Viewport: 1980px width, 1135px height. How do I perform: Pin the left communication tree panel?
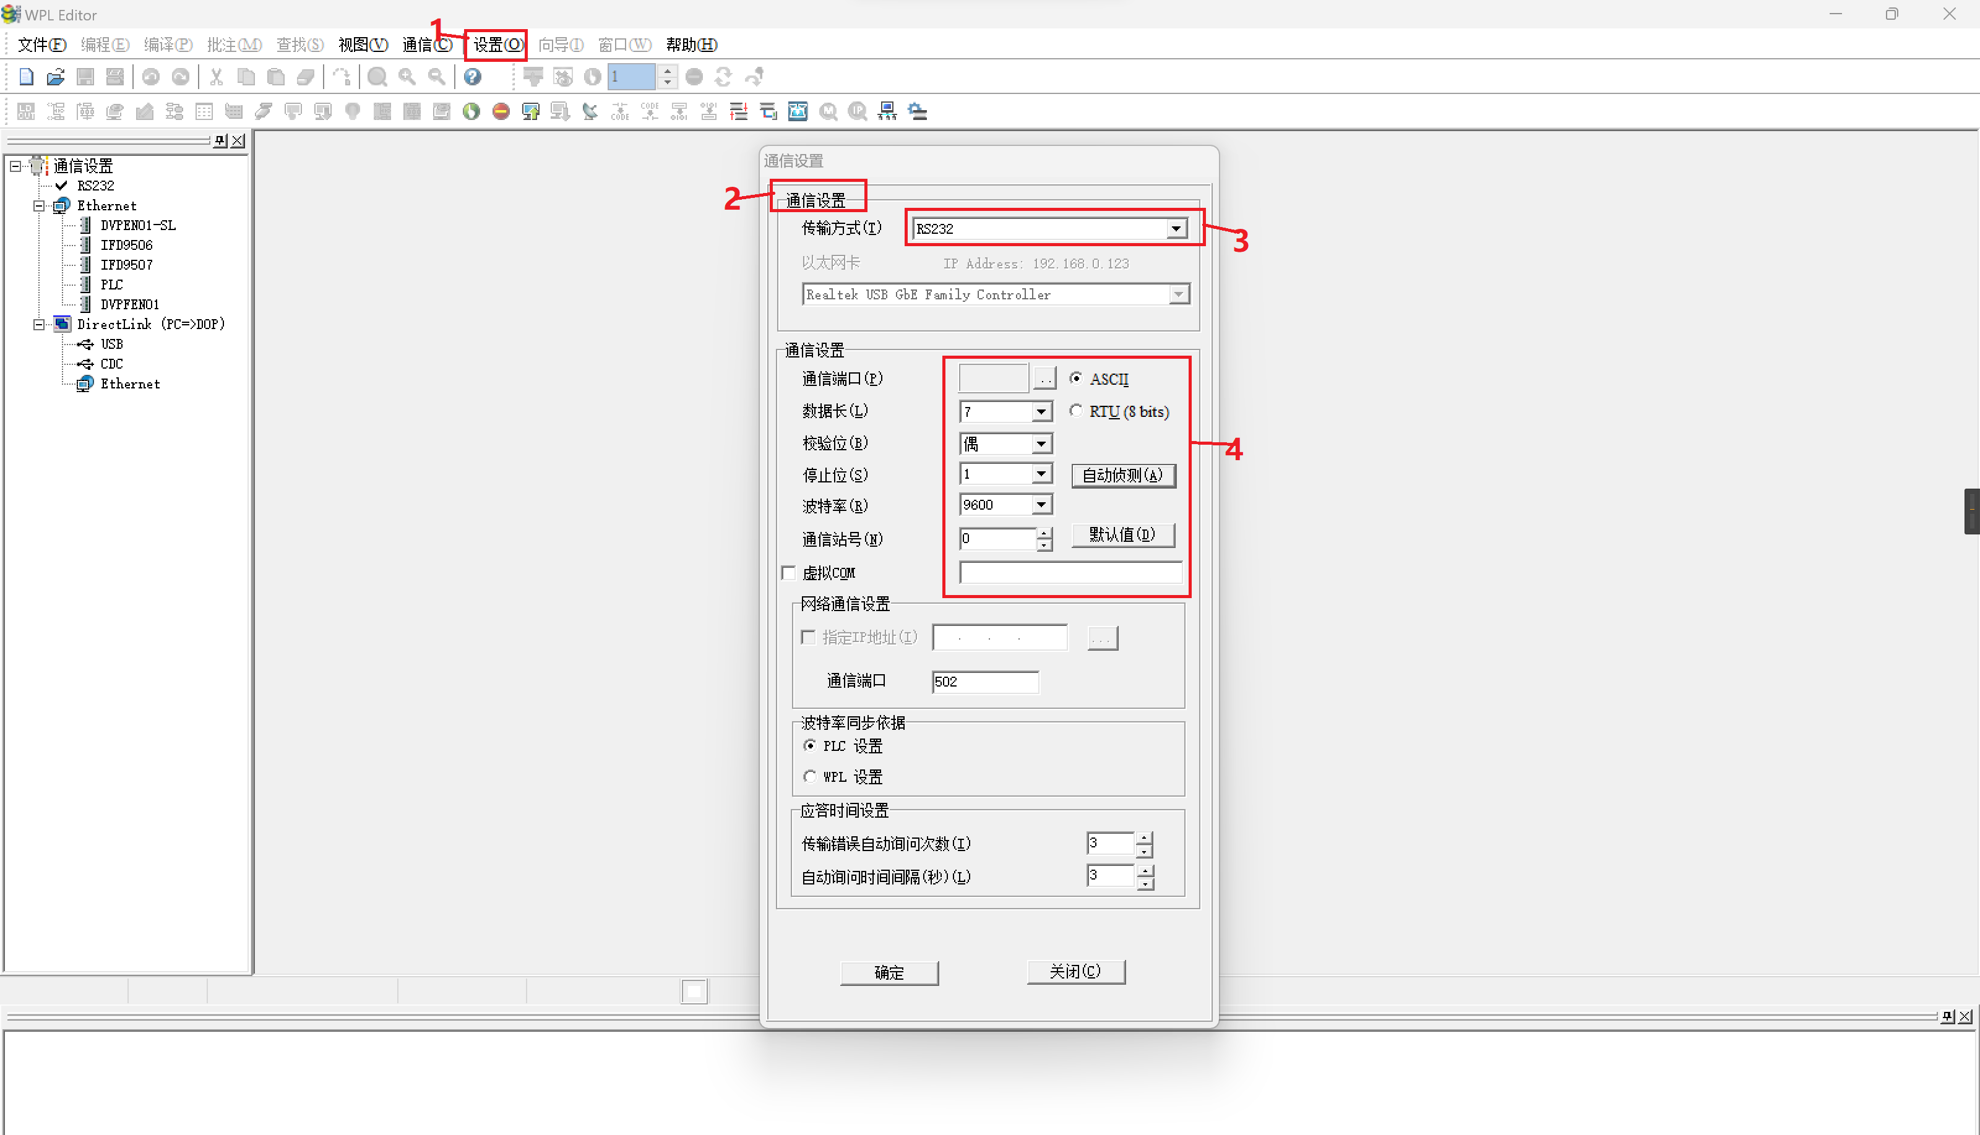tap(221, 140)
